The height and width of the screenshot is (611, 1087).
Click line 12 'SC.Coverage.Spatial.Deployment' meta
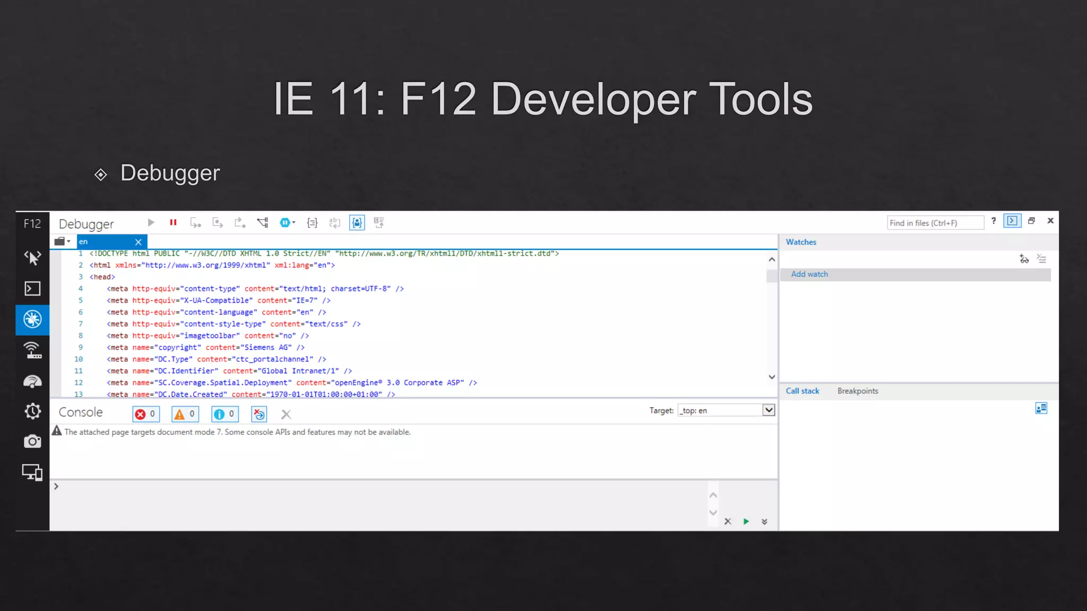click(291, 382)
